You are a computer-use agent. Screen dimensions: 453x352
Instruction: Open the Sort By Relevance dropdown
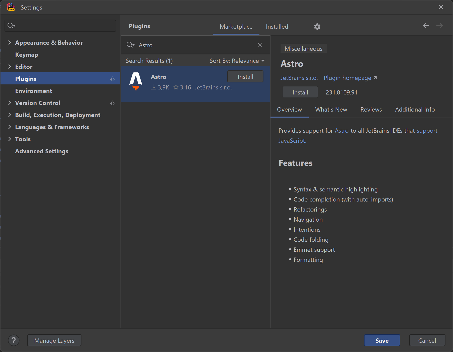pos(237,61)
